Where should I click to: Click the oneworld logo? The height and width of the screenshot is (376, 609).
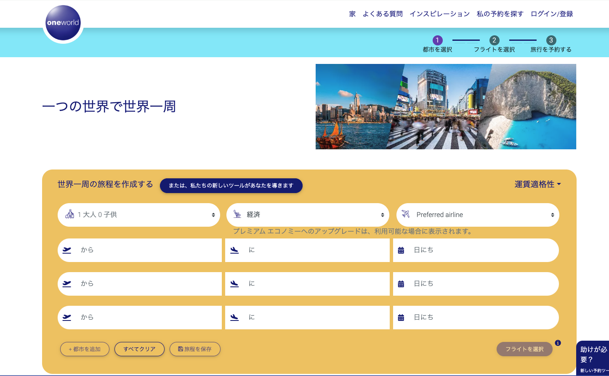(x=63, y=23)
